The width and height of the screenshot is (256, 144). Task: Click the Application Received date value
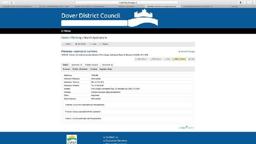coord(98,82)
